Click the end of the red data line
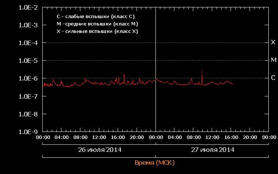278x174 pixels. (233, 84)
